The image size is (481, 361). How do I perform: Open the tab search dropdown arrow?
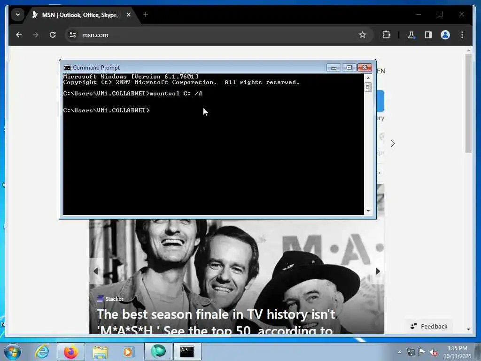tap(18, 15)
